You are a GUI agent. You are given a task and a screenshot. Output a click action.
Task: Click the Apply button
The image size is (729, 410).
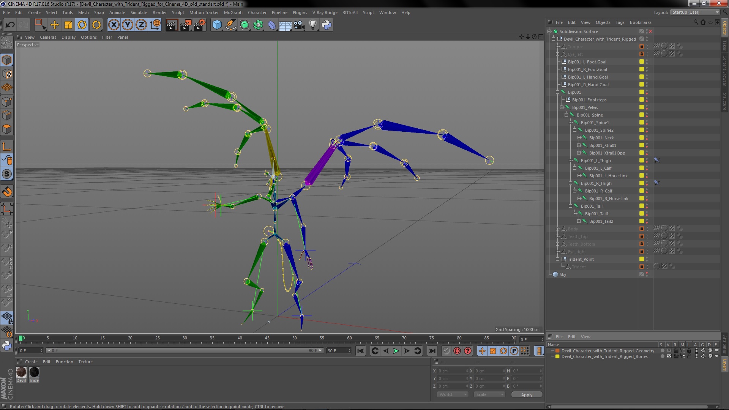(527, 395)
